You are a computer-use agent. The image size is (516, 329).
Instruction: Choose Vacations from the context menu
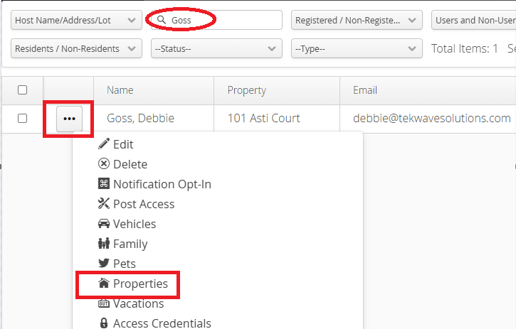tap(138, 303)
